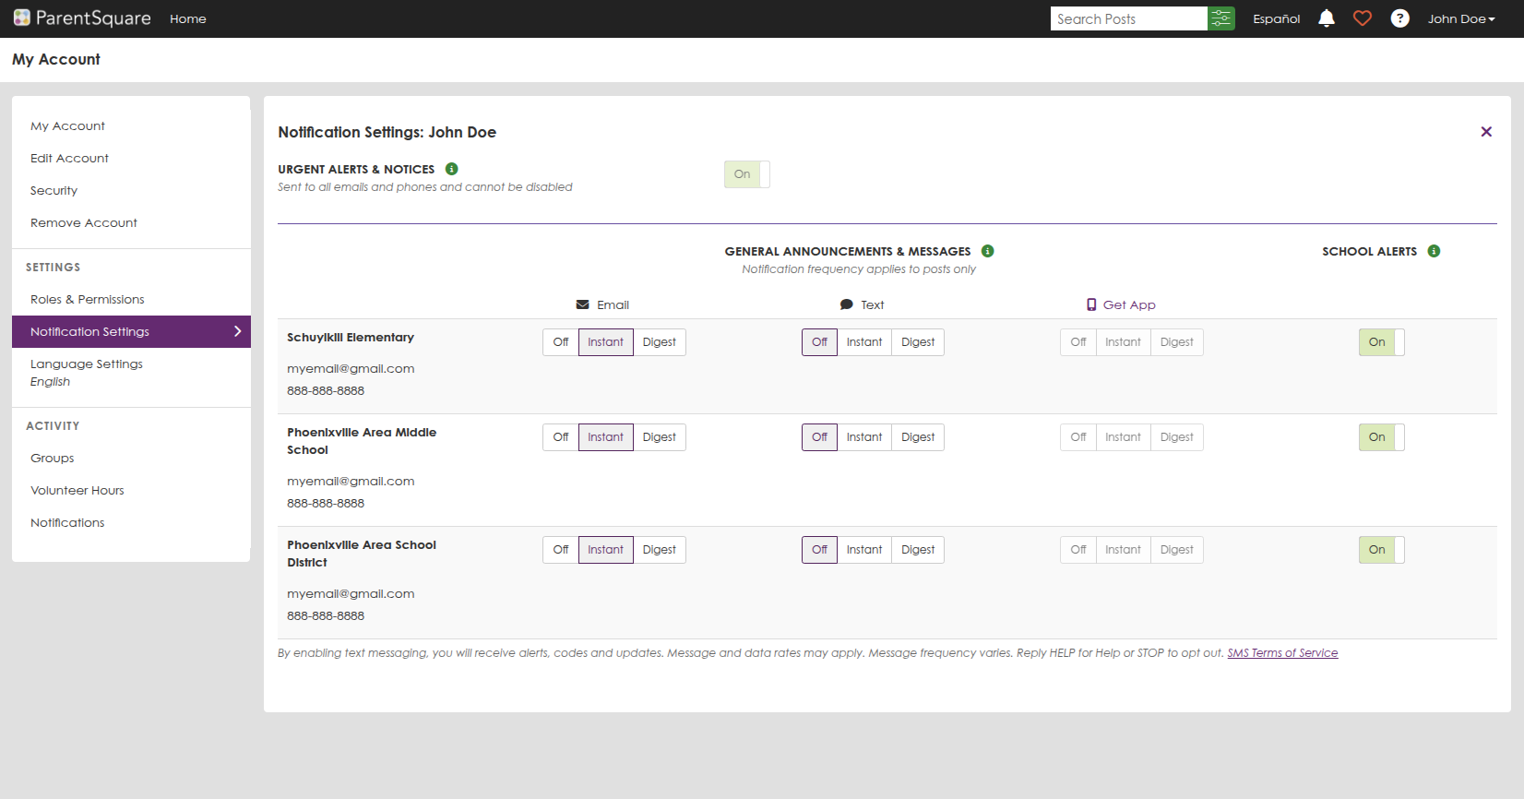Switch language to Español
1524x799 pixels.
1277,18
